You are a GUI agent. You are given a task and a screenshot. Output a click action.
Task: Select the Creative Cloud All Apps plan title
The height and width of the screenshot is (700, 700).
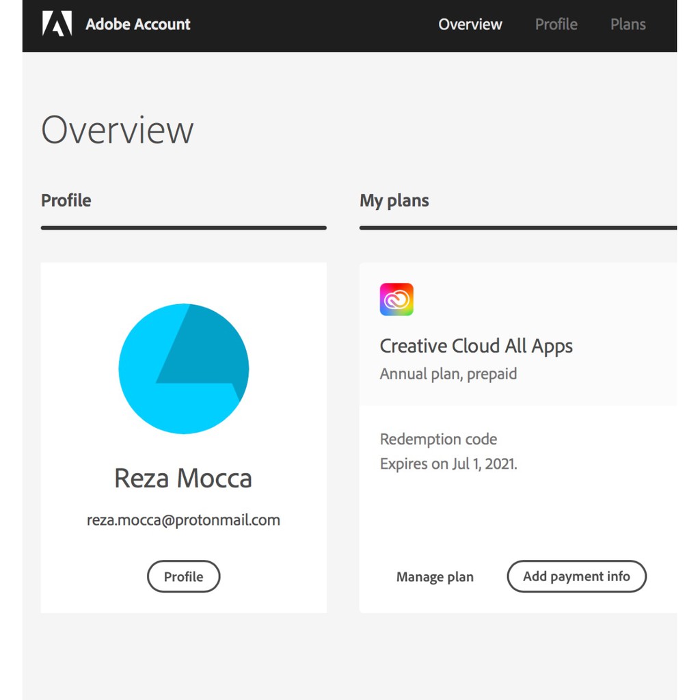point(476,346)
